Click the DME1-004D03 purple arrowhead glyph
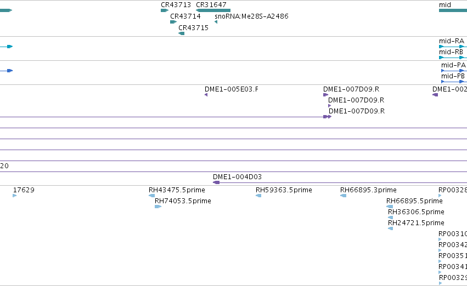This screenshot has height=286, width=467. [x=217, y=182]
